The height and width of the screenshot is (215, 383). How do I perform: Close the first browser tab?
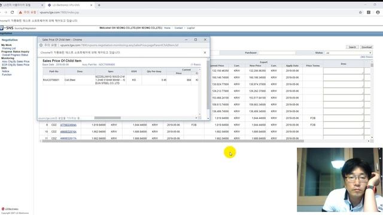pos(42,5)
